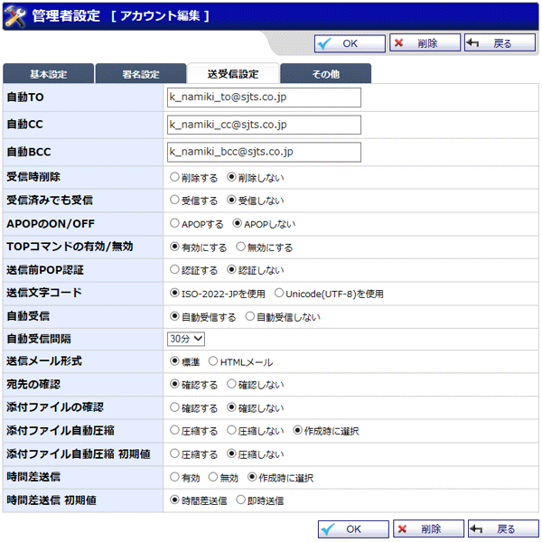Select 受信する for 受信済みでも受信

[174, 200]
